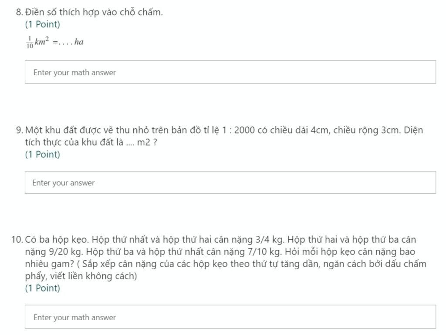Click the '3/4 kg' value in question 10
This screenshot has width=446, height=335.
tap(269, 240)
